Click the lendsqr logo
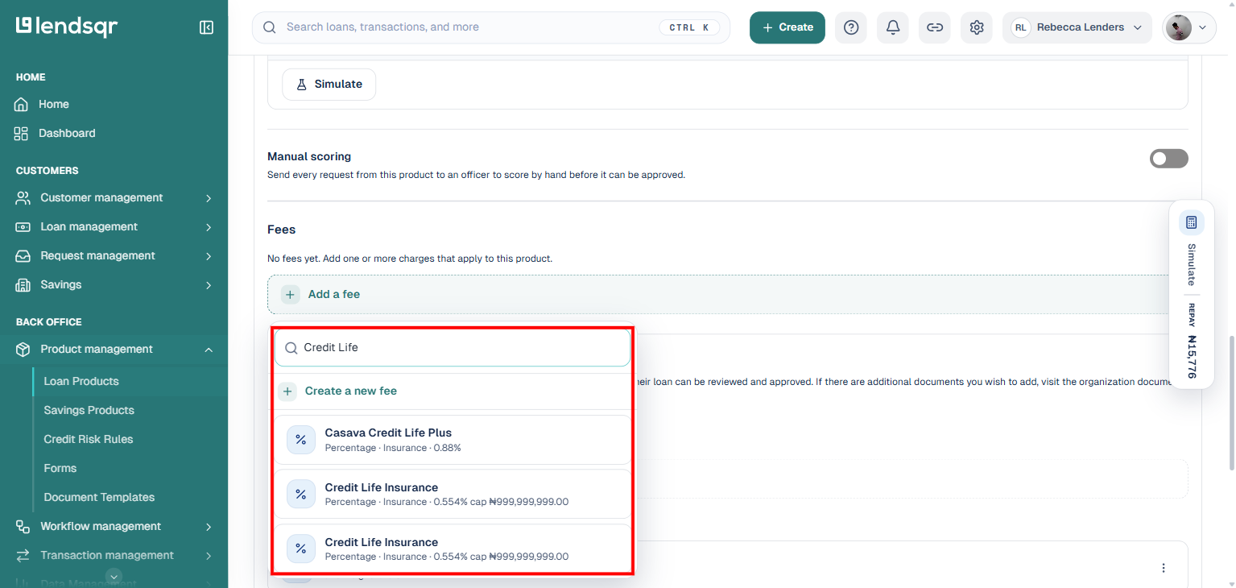Viewport: 1236px width, 588px height. click(x=67, y=27)
